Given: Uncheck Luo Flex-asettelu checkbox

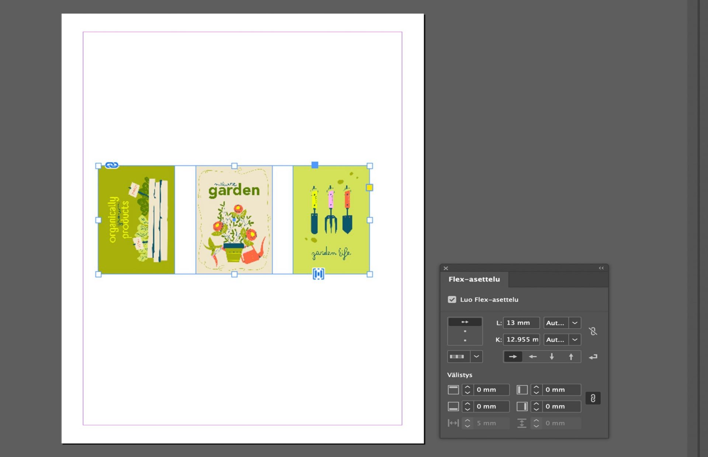Looking at the screenshot, I should 452,300.
